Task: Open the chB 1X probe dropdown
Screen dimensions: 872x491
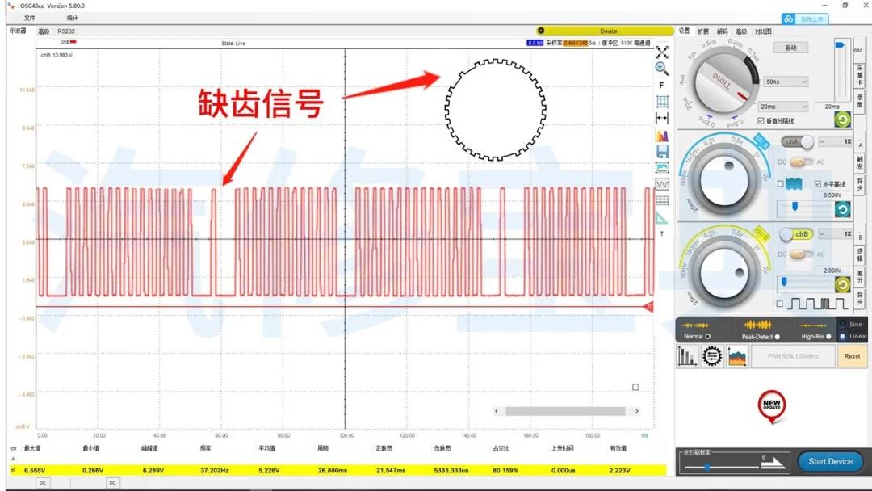Action: pyautogui.click(x=836, y=234)
